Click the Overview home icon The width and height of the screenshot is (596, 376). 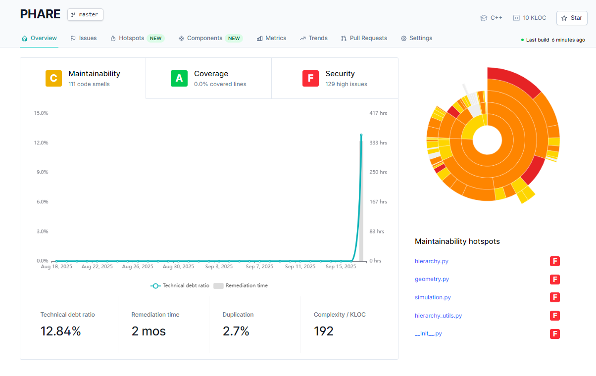click(24, 38)
